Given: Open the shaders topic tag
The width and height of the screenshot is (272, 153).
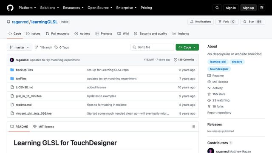Looking at the screenshot, I should pos(237,62).
